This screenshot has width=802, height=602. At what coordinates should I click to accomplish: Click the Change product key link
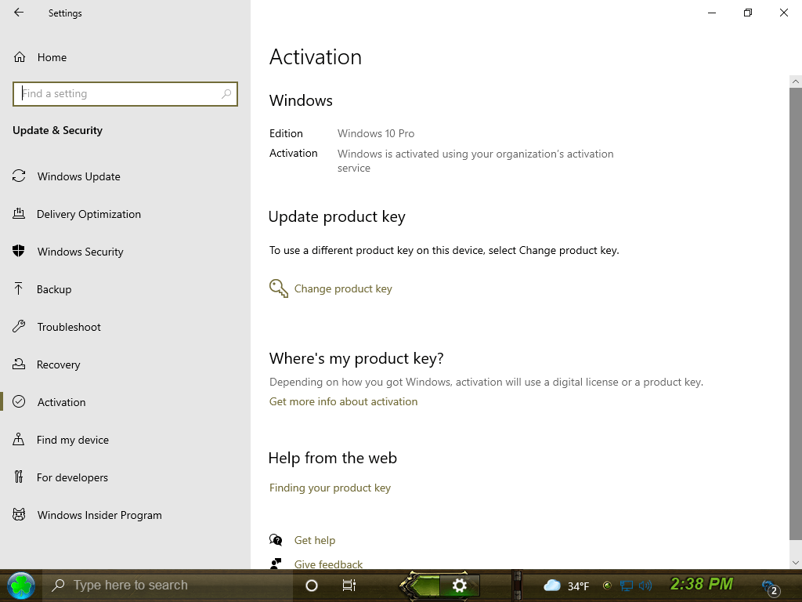pyautogui.click(x=343, y=288)
